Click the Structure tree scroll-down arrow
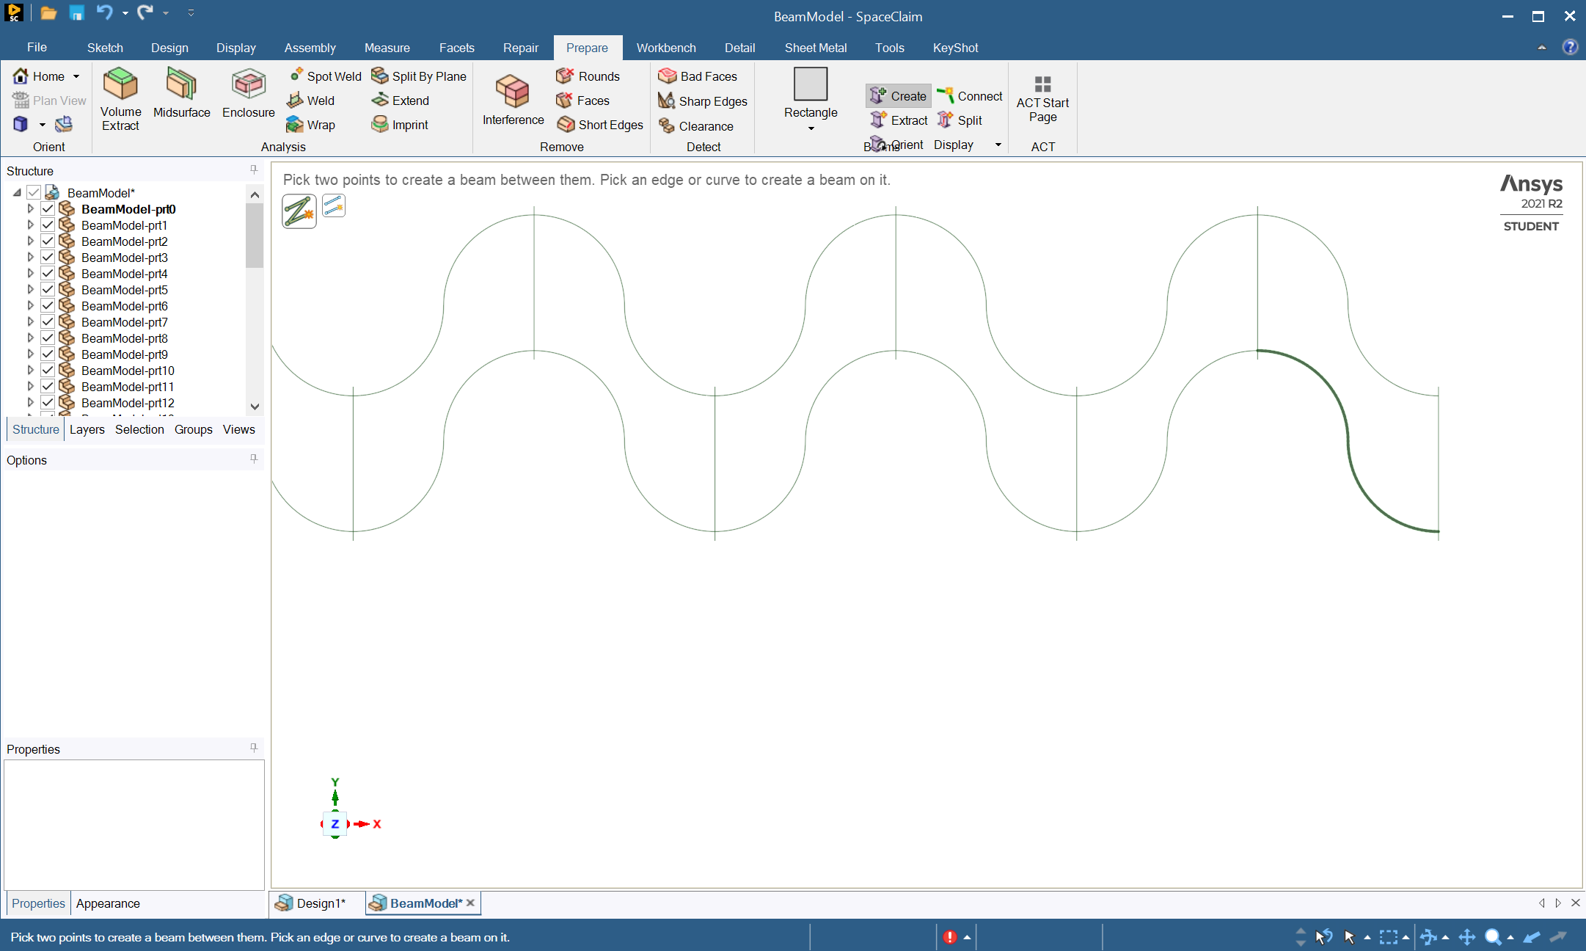The width and height of the screenshot is (1586, 951). (255, 406)
